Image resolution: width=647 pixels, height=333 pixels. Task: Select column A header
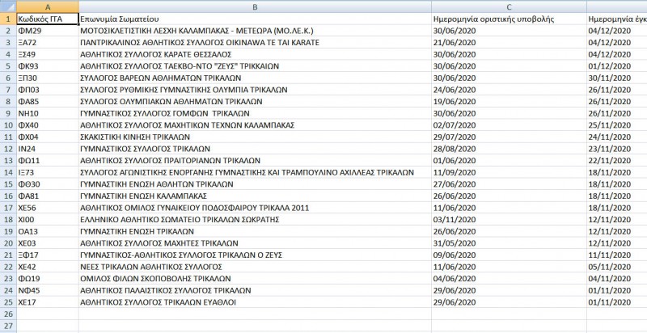(45, 6)
